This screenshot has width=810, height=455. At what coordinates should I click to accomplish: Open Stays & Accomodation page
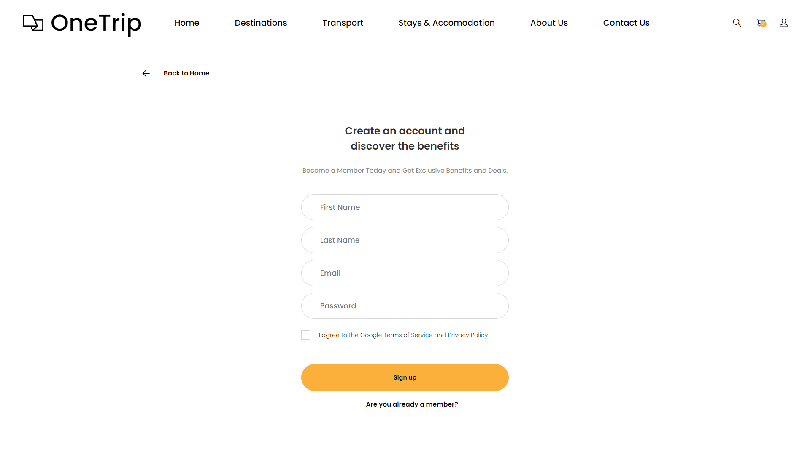(x=446, y=23)
